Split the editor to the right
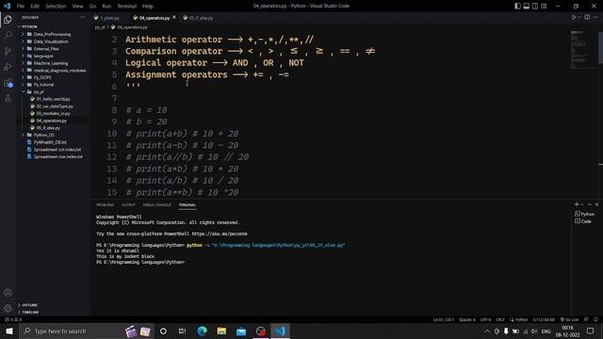 [x=587, y=17]
